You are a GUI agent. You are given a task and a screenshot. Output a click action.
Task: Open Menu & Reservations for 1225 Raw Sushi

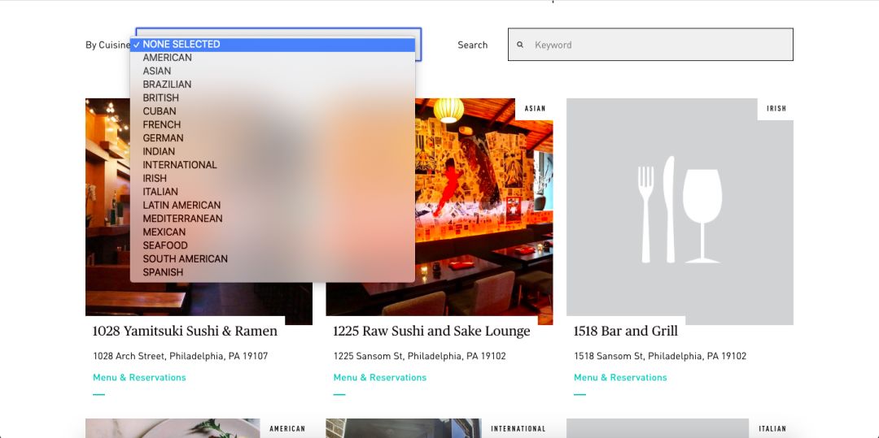click(379, 378)
